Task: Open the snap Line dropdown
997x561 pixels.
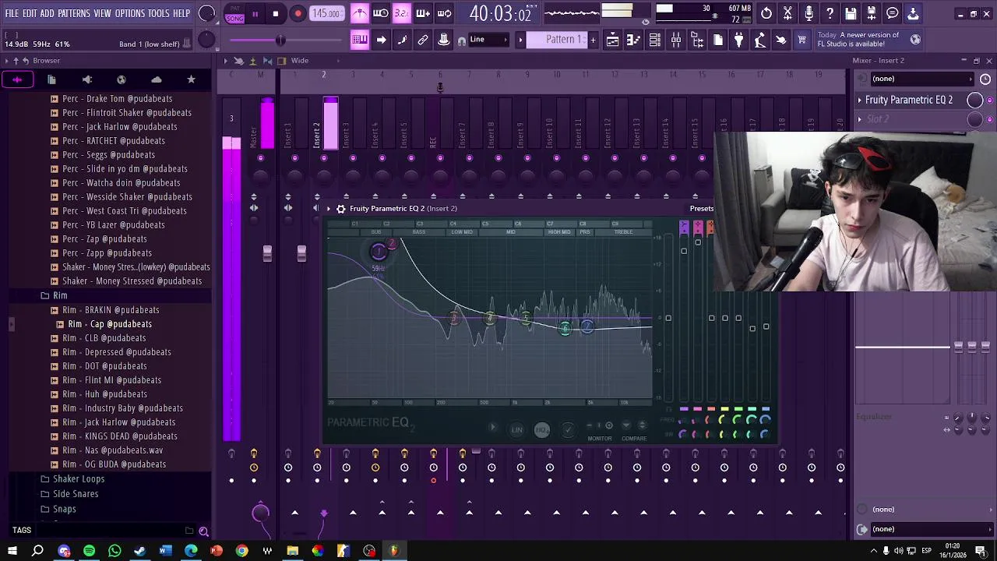Action: tap(488, 40)
